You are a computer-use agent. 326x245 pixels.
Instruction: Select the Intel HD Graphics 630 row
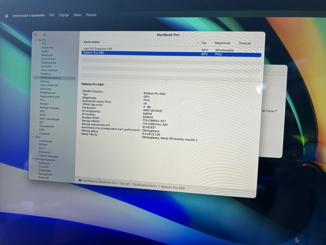[171, 49]
